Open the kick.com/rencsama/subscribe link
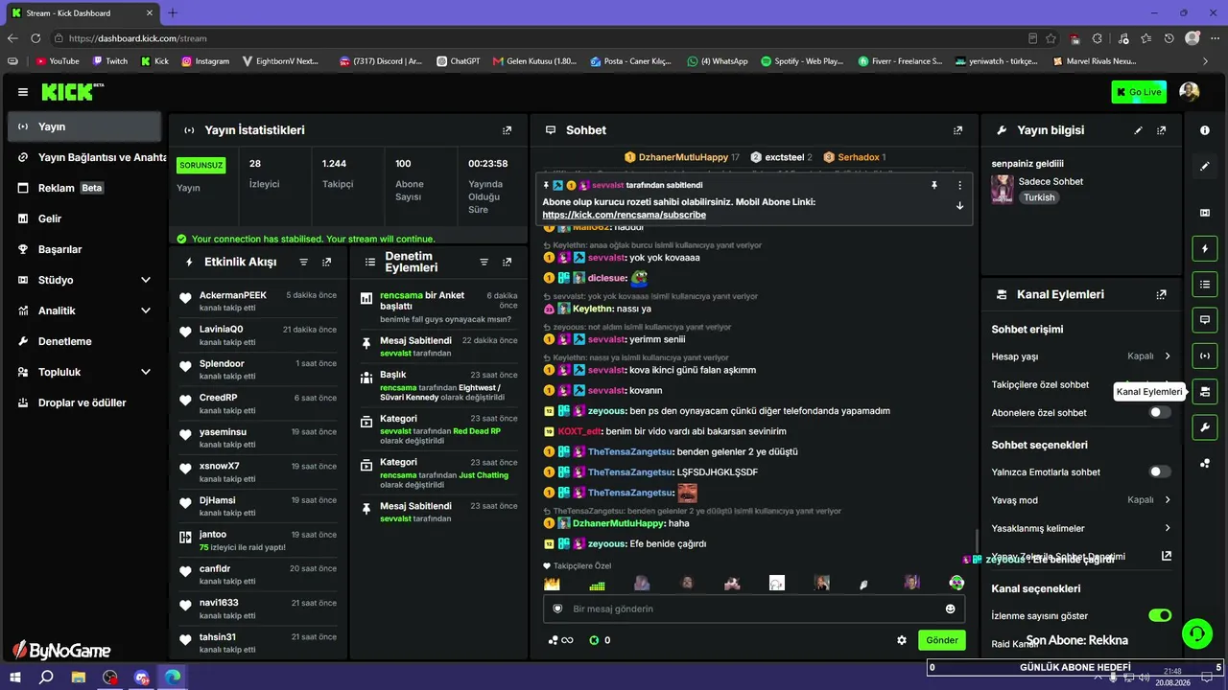The image size is (1228, 690). pyautogui.click(x=624, y=216)
